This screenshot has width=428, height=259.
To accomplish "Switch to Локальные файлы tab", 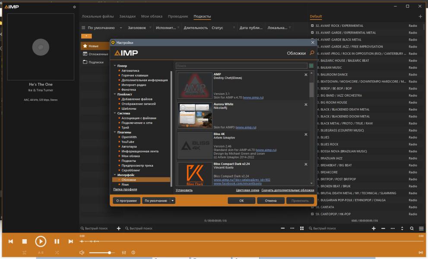I will pyautogui.click(x=98, y=16).
